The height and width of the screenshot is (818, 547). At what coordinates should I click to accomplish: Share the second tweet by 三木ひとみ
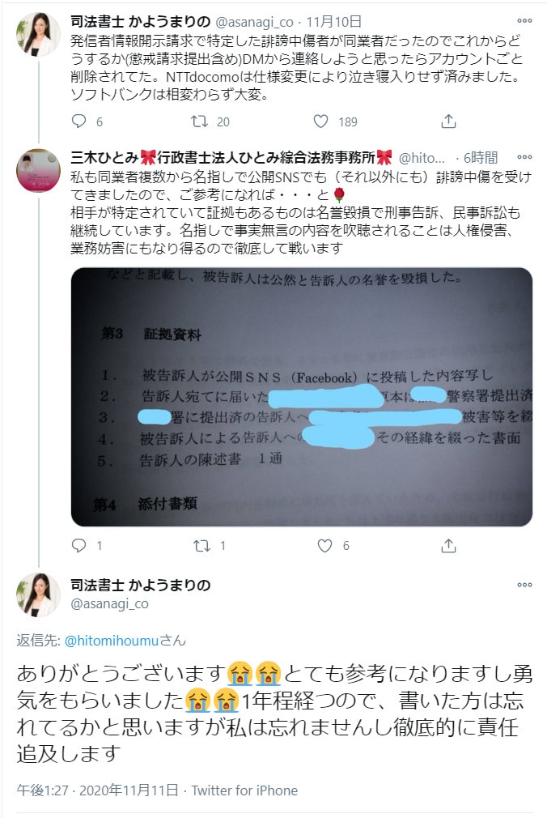(448, 545)
